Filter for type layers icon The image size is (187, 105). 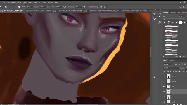point(182,64)
